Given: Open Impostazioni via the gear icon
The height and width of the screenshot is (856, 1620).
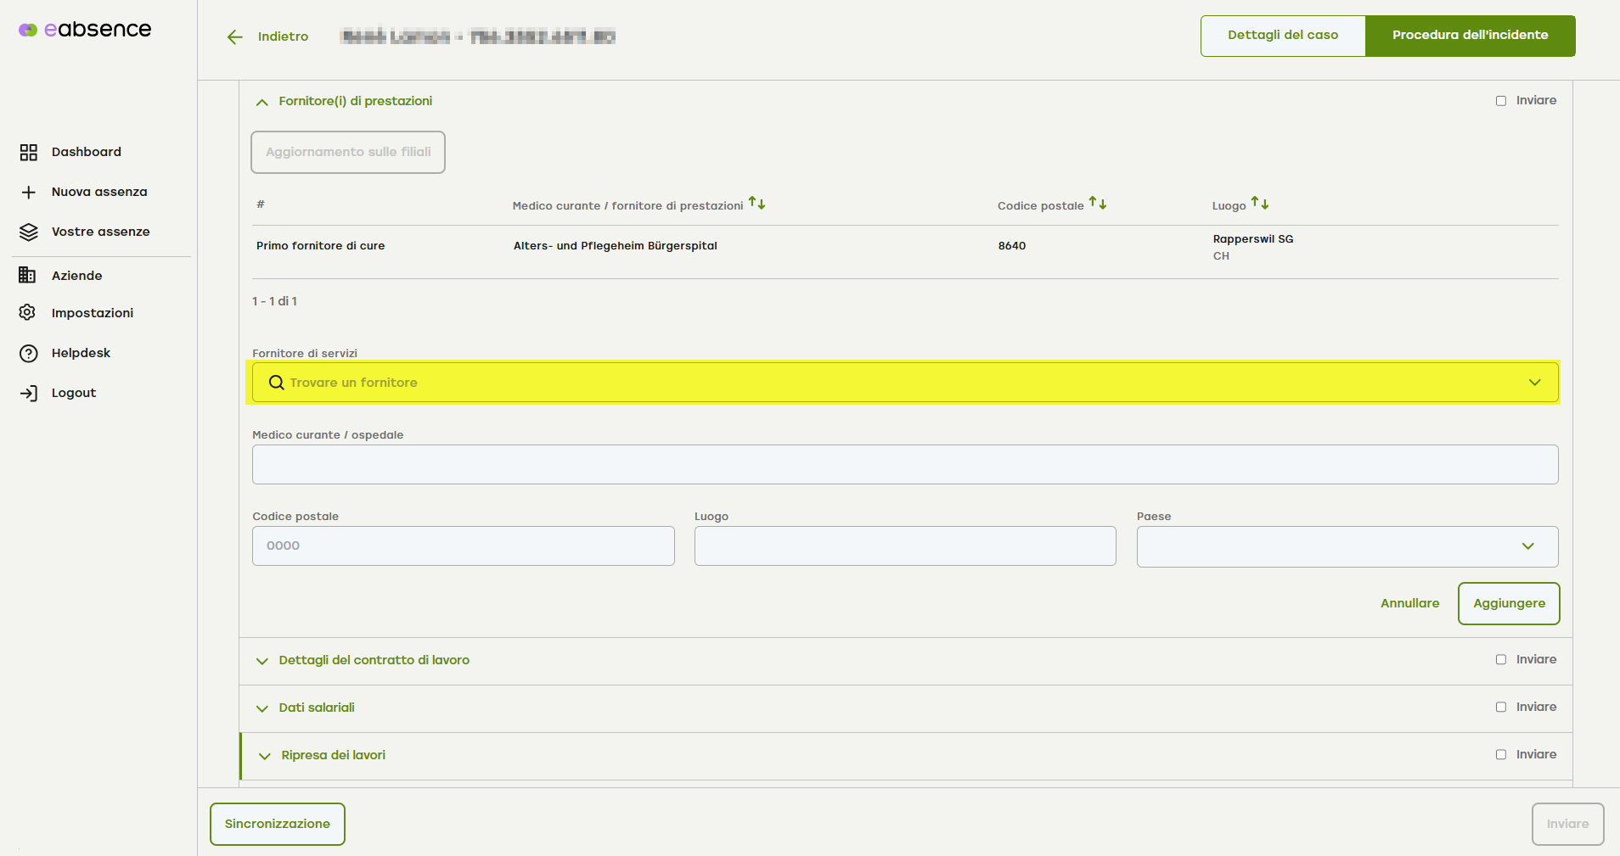Looking at the screenshot, I should click(x=28, y=313).
